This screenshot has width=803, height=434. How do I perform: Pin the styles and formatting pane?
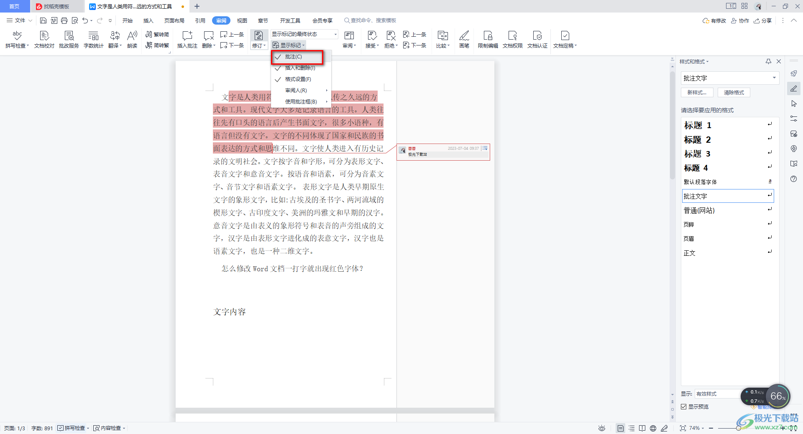pos(768,61)
